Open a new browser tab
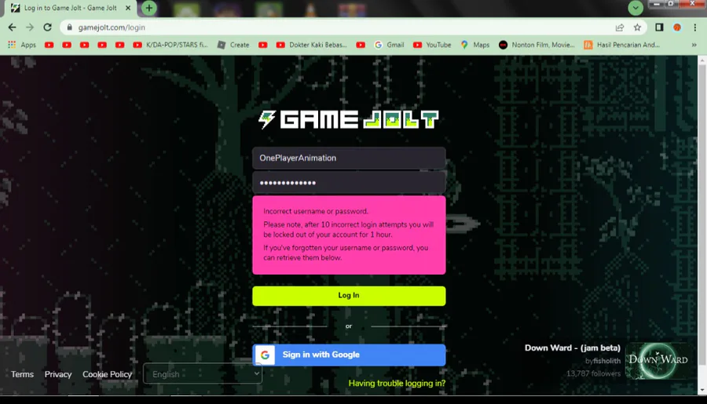Image resolution: width=707 pixels, height=404 pixels. [x=148, y=8]
